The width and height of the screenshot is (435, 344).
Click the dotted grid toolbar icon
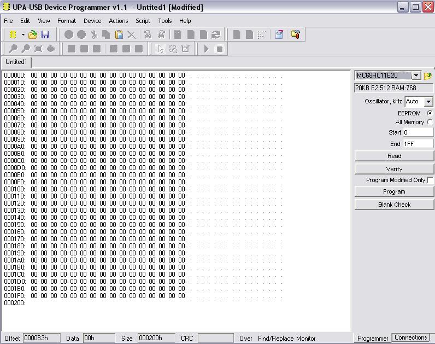261,34
